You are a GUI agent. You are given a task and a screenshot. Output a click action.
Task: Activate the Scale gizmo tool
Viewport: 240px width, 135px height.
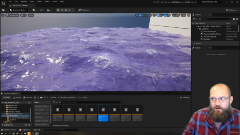click(147, 15)
